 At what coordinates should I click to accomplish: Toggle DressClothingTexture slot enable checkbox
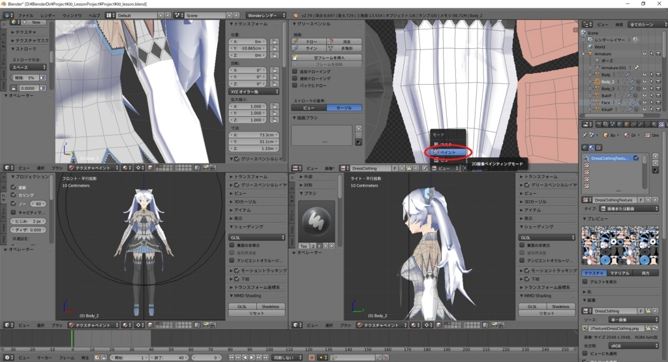(636, 158)
